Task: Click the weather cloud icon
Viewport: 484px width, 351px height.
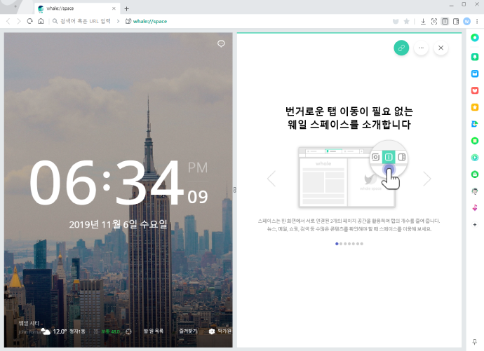Action: click(x=46, y=331)
